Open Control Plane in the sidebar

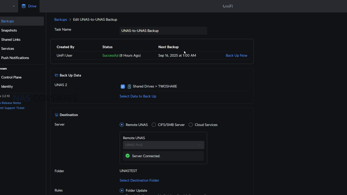(x=11, y=77)
